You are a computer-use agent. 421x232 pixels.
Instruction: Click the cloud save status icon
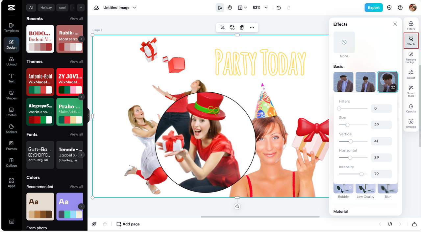(96, 8)
